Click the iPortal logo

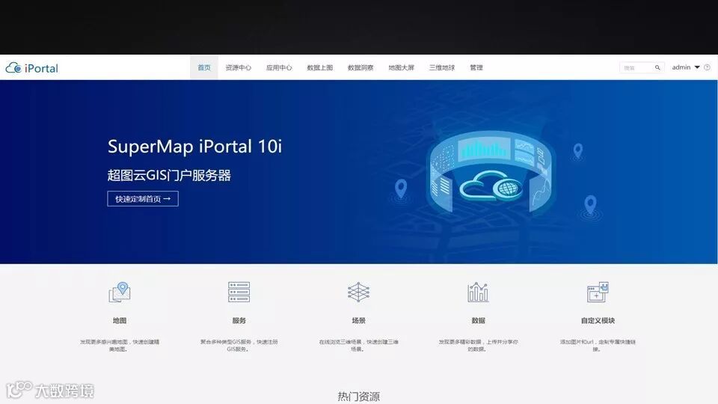click(32, 68)
